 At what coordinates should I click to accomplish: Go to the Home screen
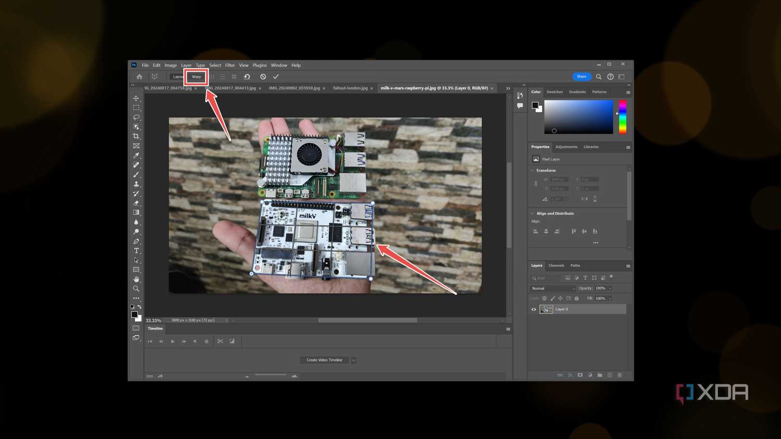[140, 76]
